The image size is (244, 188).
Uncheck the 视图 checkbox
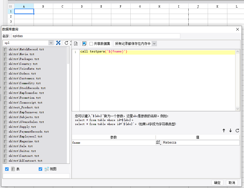coord(41,169)
